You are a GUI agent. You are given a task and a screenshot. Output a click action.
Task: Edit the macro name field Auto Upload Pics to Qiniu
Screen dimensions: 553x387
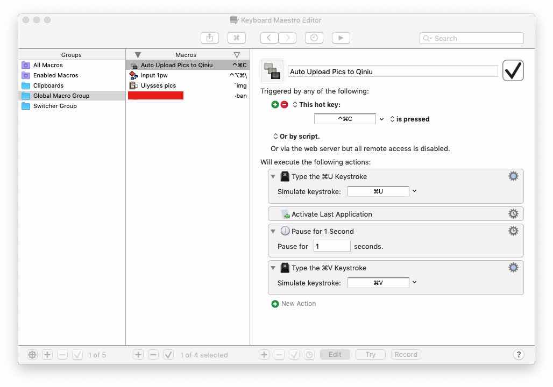click(x=393, y=71)
